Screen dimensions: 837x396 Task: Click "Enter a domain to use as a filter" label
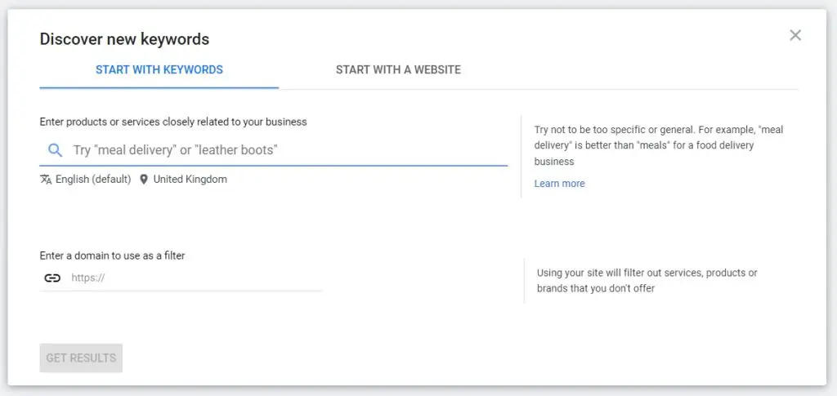coord(112,256)
